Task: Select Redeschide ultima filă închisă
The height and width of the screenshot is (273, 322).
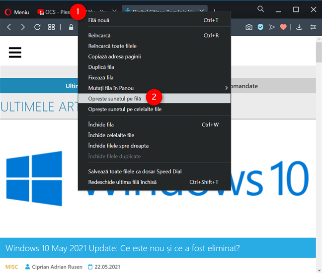Action: pyautogui.click(x=155, y=182)
